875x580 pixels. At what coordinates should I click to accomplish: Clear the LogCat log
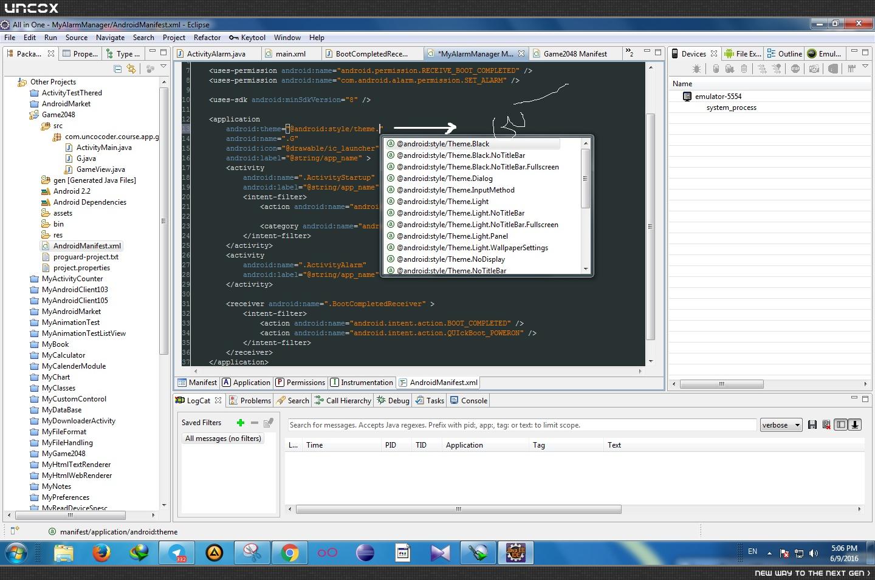click(826, 425)
